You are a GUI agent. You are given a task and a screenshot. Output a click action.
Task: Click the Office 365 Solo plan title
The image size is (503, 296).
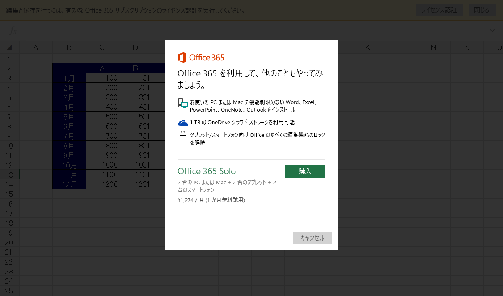click(x=206, y=171)
